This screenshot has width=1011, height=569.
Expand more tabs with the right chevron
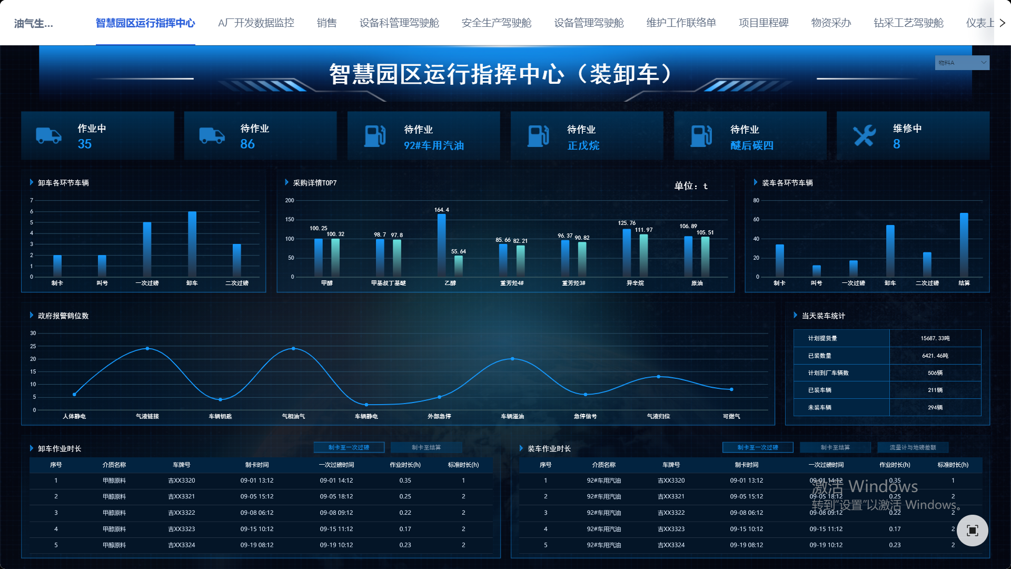point(1004,23)
